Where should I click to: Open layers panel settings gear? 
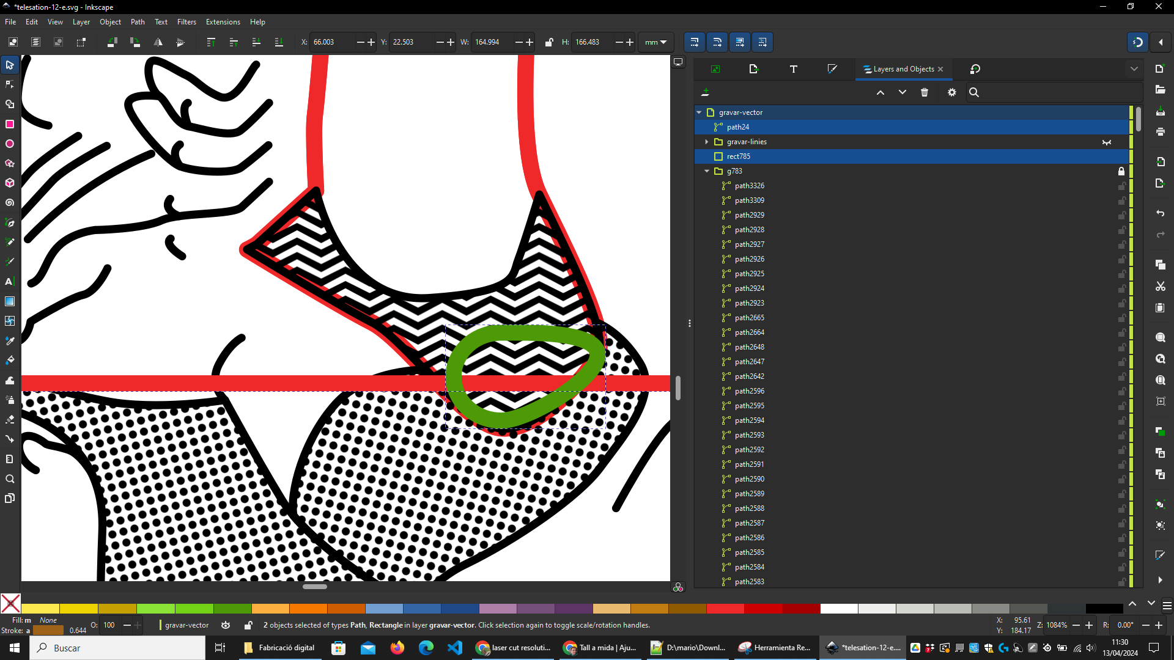[952, 92]
